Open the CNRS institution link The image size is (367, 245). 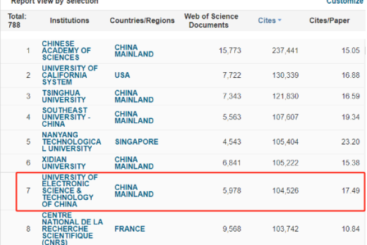pyautogui.click(x=72, y=228)
